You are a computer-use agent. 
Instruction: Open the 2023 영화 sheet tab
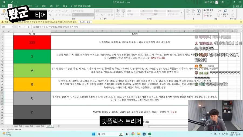coord(40,126)
